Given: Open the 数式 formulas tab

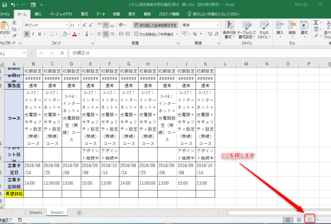Looking at the screenshot, I should pyautogui.click(x=84, y=14).
